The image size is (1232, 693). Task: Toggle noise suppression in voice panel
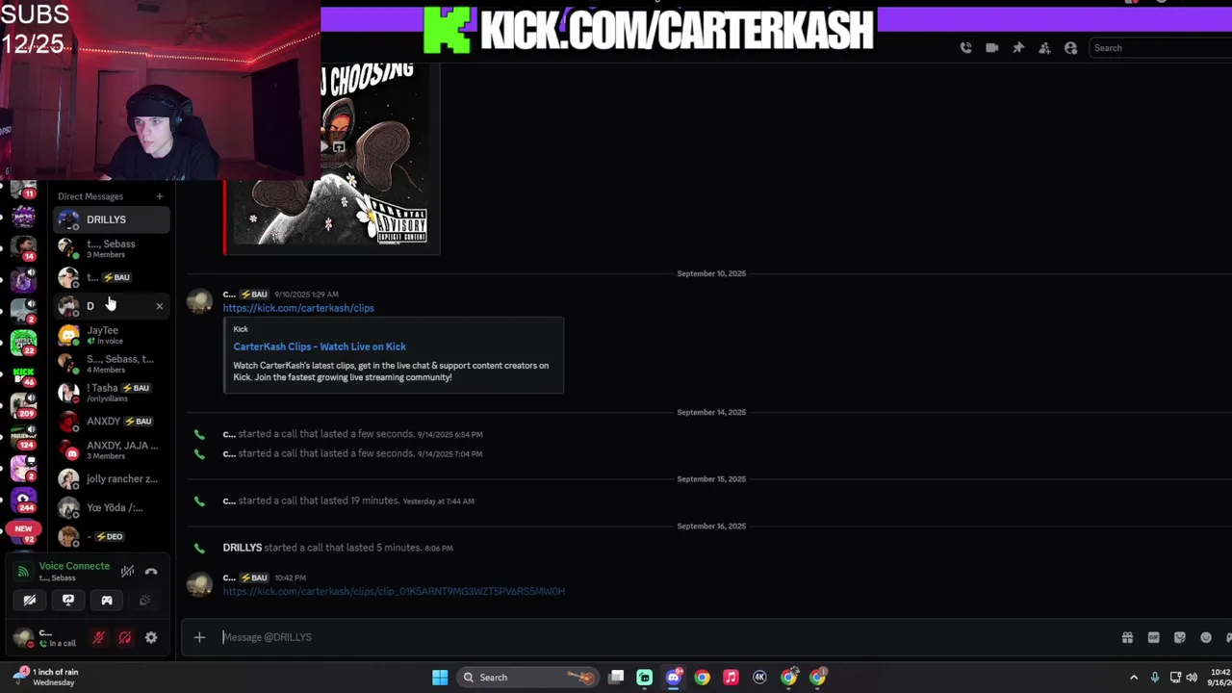coord(127,571)
